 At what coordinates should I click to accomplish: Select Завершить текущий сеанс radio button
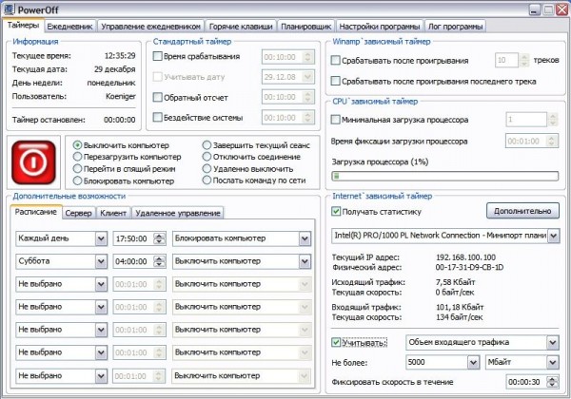pos(207,144)
